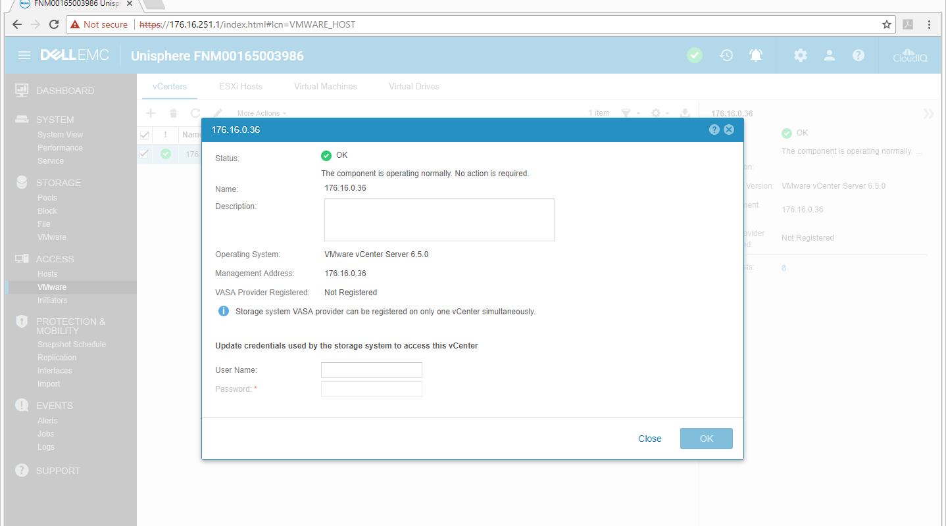The image size is (946, 526).
Task: Open Logs under Events
Action: pos(46,447)
